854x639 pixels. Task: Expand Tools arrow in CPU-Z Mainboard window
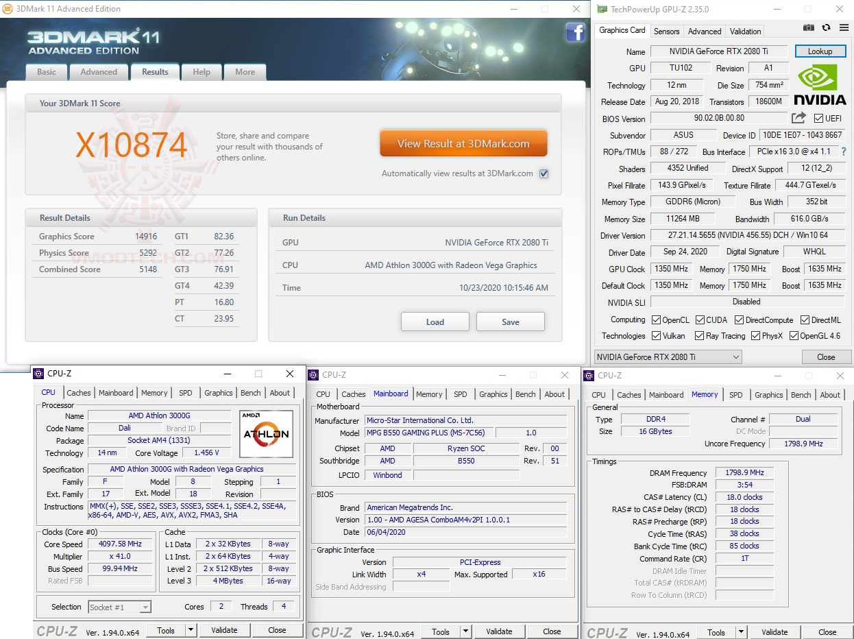(465, 631)
